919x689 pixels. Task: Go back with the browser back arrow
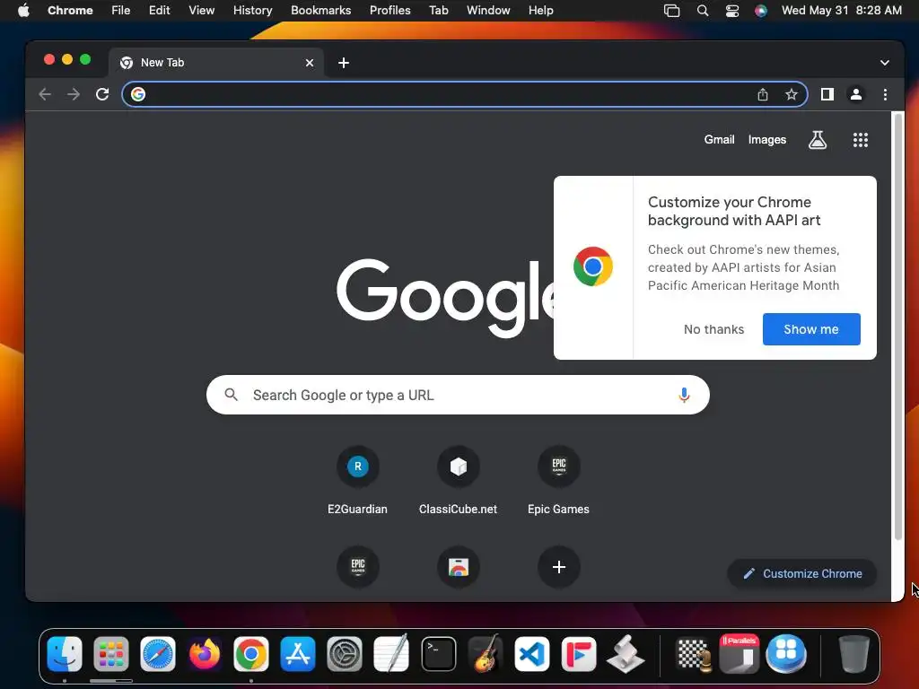coord(45,94)
